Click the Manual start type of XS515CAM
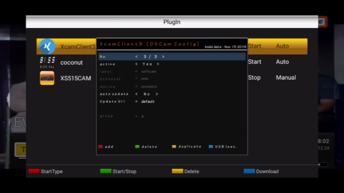Image resolution: width=344 pixels, height=193 pixels. [286, 78]
